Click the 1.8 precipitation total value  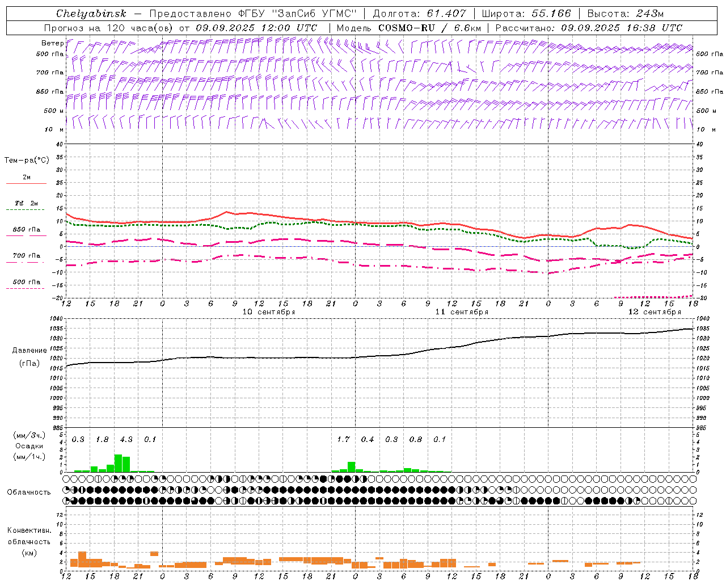click(102, 439)
